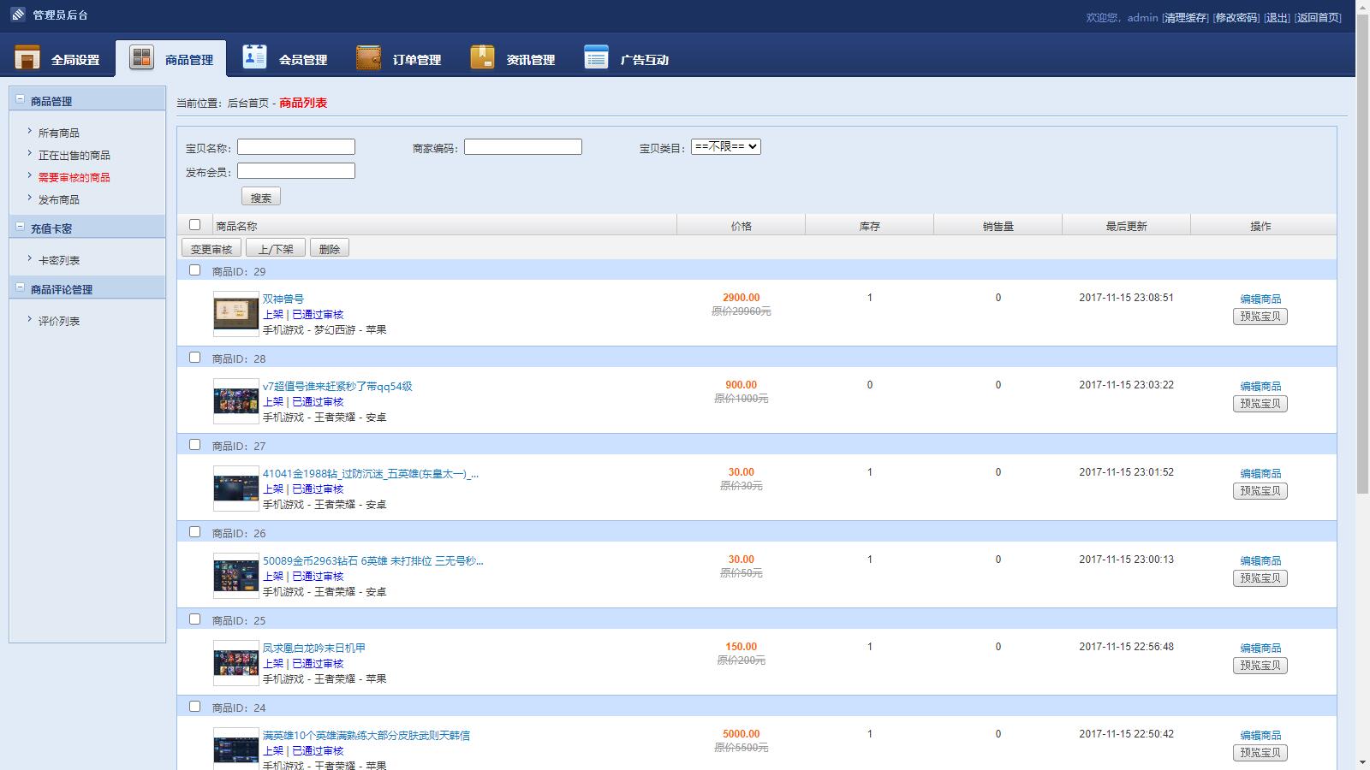Open 需要审核的商品 in sidebar
1370x770 pixels.
click(74, 177)
